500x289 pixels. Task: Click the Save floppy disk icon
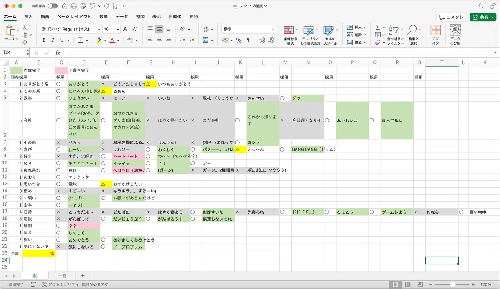pyautogui.click(x=74, y=6)
